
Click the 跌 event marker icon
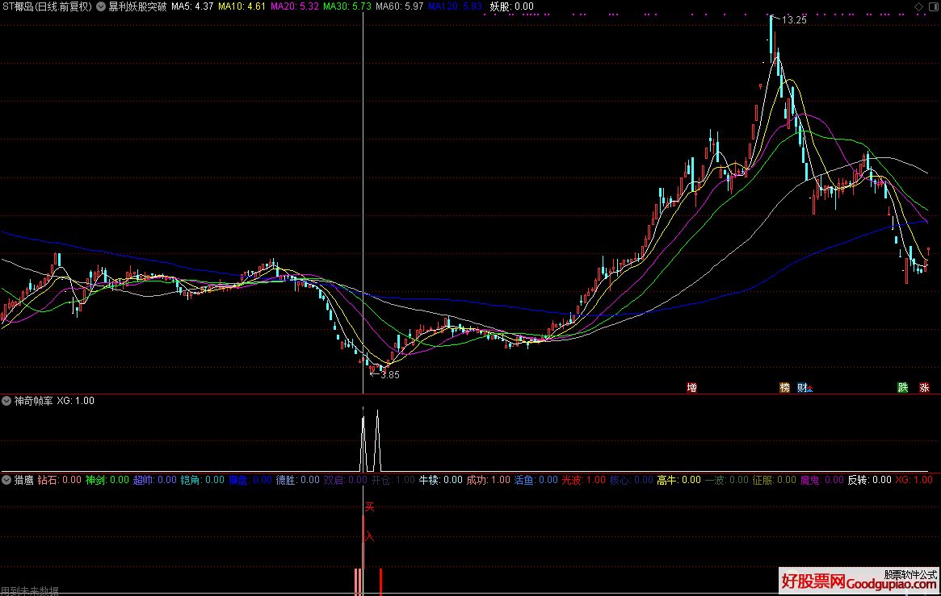pyautogui.click(x=902, y=388)
